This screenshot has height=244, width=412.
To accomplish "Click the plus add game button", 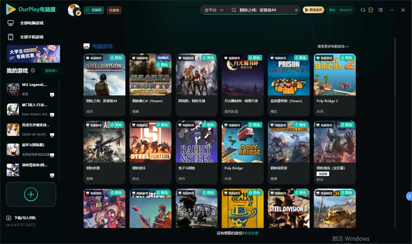I will [x=31, y=194].
